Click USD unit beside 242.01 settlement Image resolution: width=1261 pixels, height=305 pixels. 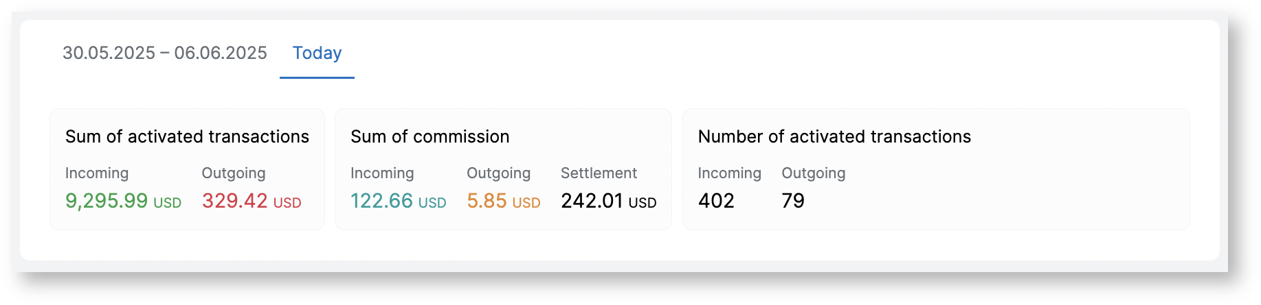tap(643, 203)
